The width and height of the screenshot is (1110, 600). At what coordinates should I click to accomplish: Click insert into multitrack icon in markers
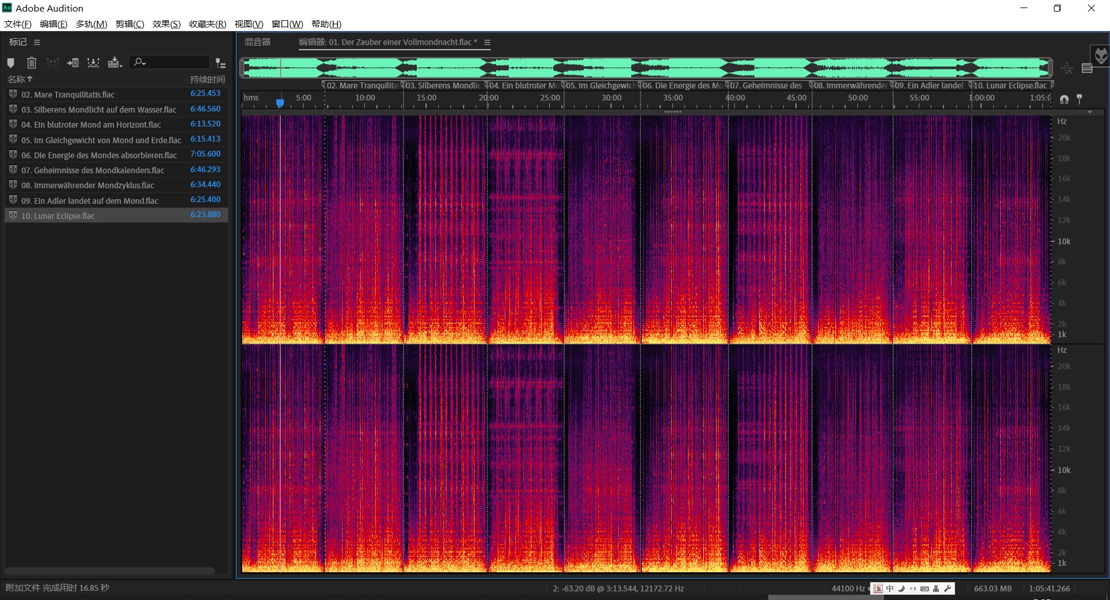[x=93, y=62]
